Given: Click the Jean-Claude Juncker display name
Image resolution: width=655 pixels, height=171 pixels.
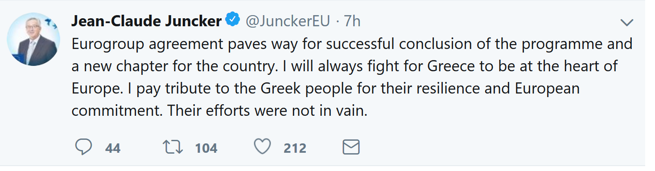Looking at the screenshot, I should [x=147, y=21].
